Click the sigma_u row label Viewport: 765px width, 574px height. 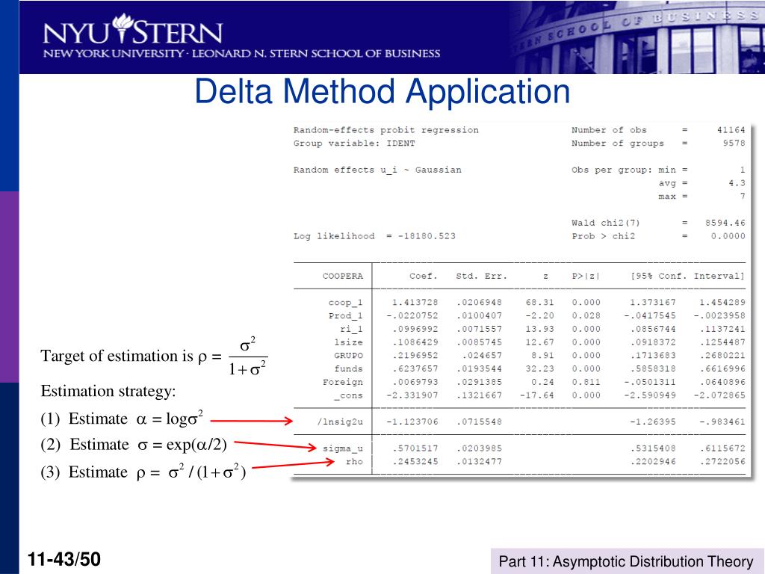342,448
